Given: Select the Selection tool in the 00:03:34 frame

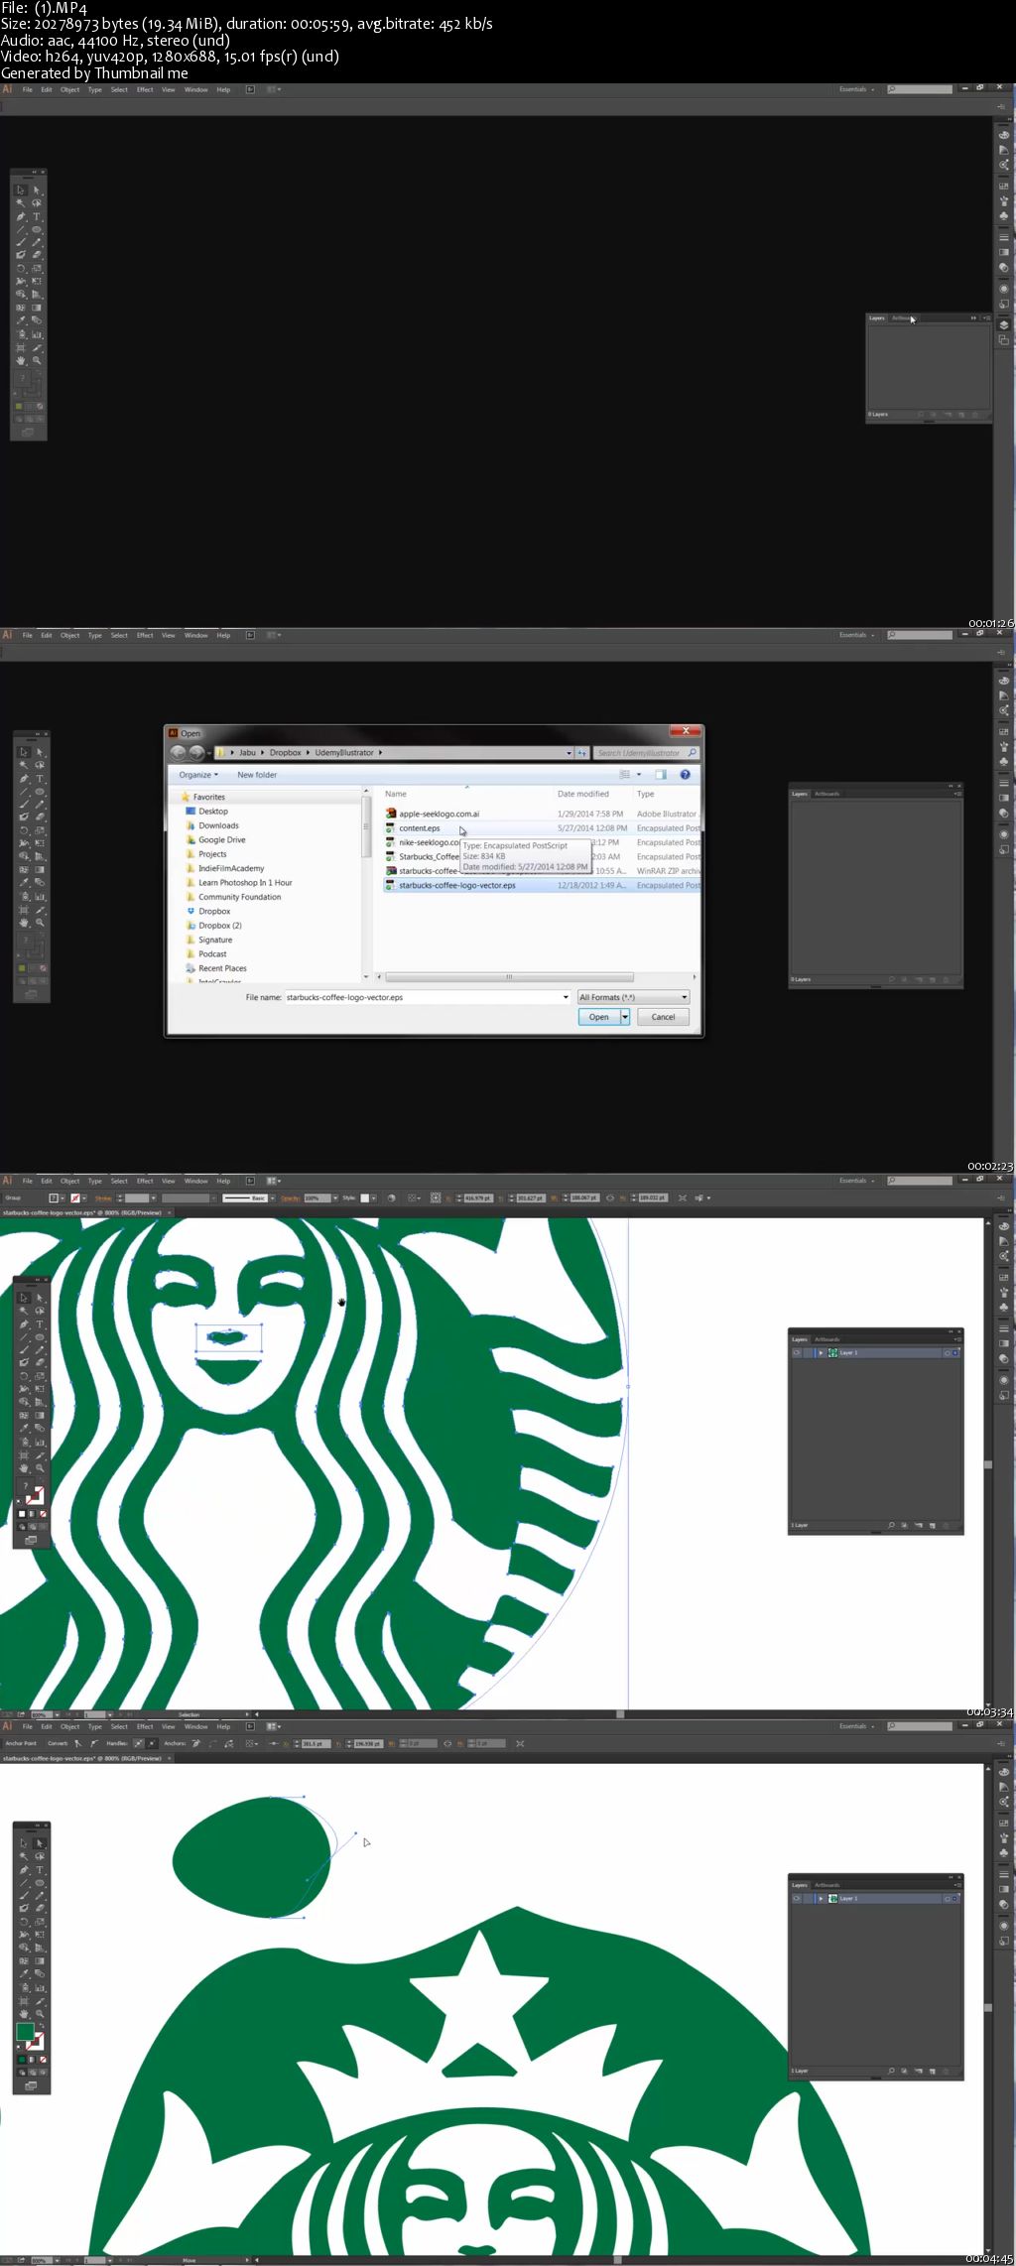Looking at the screenshot, I should (24, 1298).
